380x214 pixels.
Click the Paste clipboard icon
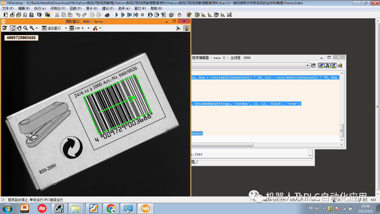pyautogui.click(x=70, y=15)
